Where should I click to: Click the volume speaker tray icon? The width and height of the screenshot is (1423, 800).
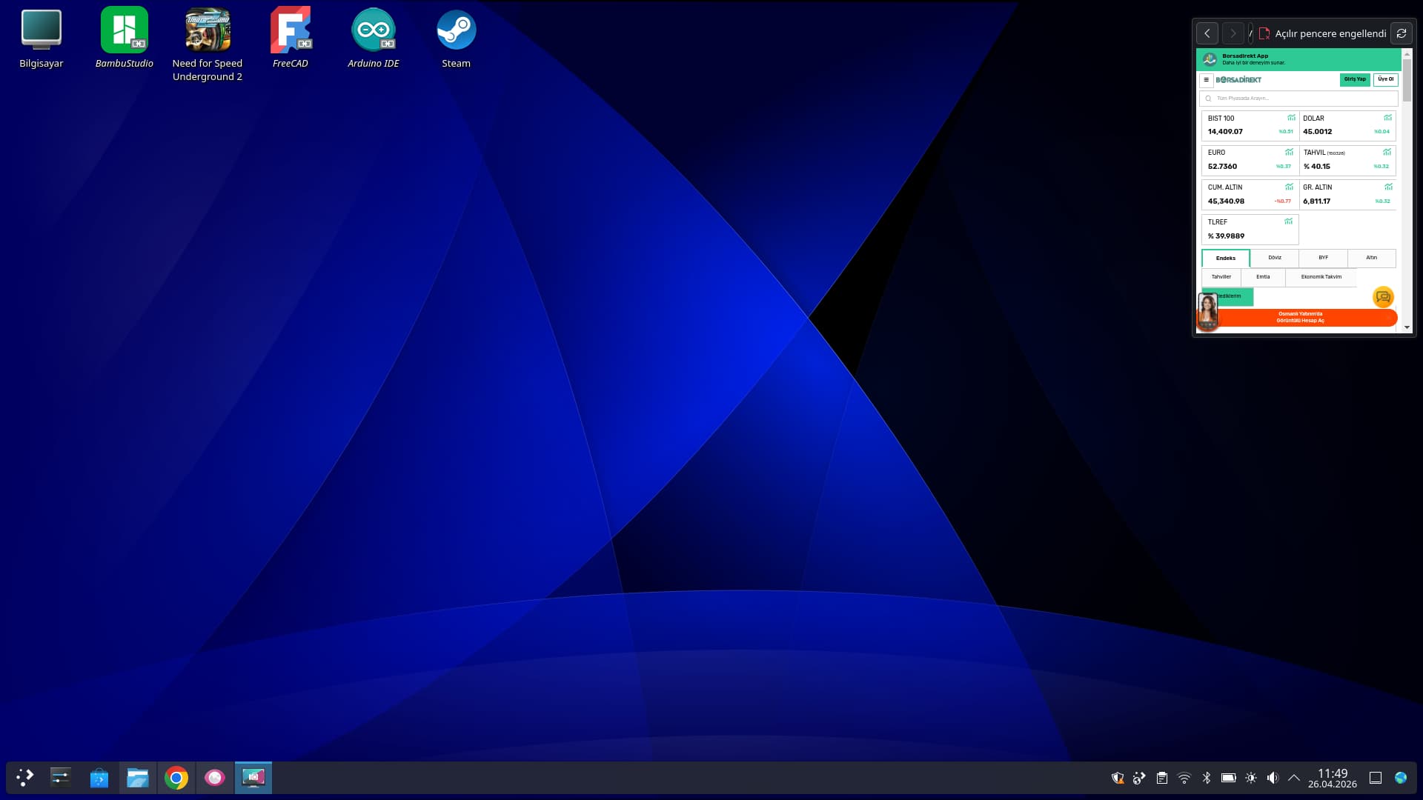[x=1272, y=778]
